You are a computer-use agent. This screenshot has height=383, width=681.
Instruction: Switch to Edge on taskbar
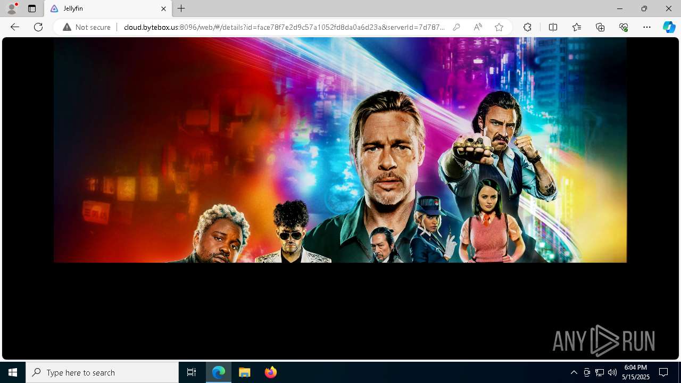pos(219,372)
